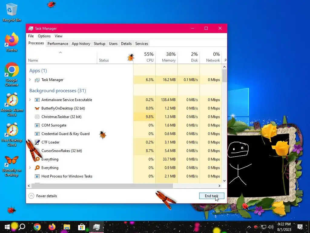
Task: Click the Credential Guard & Key Guard icon
Action: tap(37, 134)
